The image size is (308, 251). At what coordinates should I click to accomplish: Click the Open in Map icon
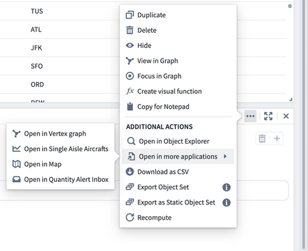[16, 164]
